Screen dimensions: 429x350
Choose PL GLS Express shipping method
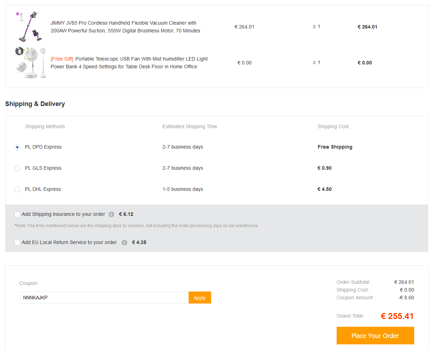pos(17,168)
